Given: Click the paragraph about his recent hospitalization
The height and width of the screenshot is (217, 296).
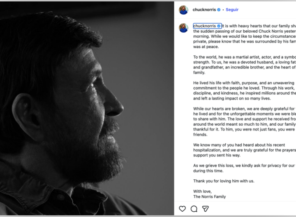Looking at the screenshot, I should [245, 150].
